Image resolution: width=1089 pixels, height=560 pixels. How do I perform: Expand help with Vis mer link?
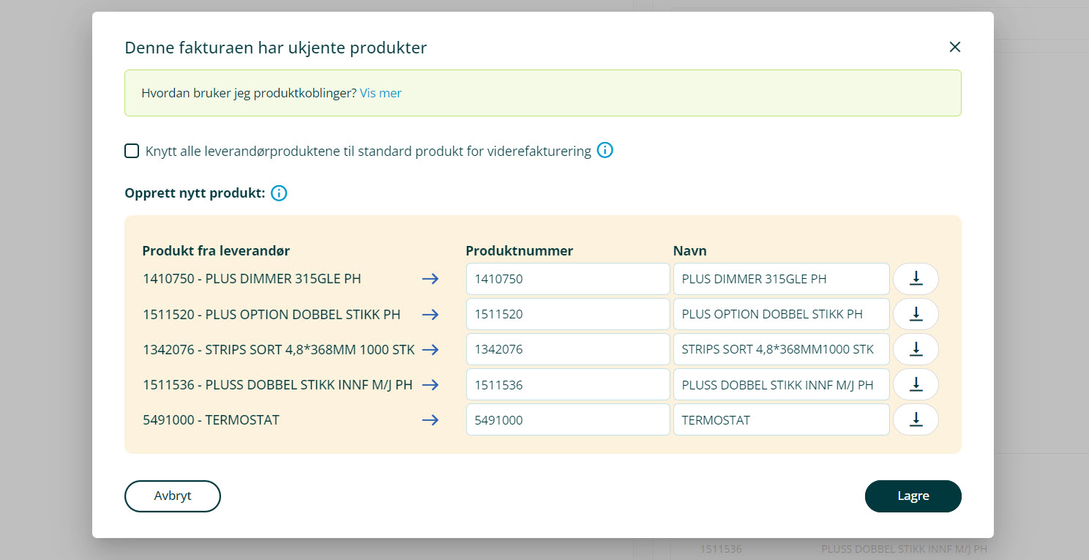(x=381, y=93)
